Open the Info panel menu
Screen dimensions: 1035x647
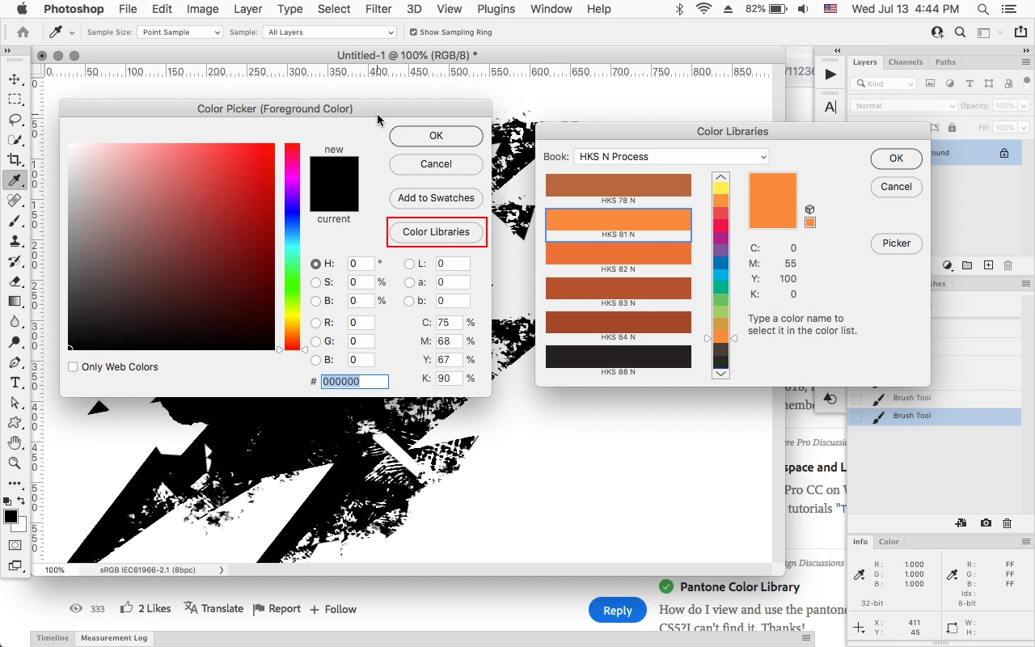point(1025,542)
